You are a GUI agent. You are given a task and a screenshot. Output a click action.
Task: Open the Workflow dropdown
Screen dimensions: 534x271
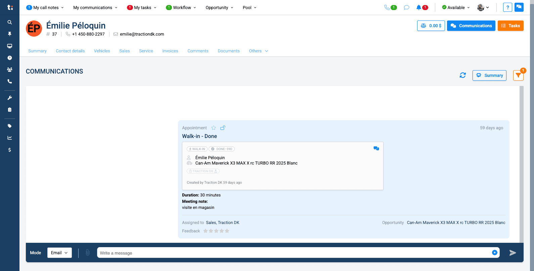[181, 7]
